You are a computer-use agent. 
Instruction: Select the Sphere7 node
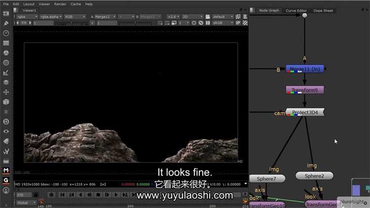[x=267, y=179]
